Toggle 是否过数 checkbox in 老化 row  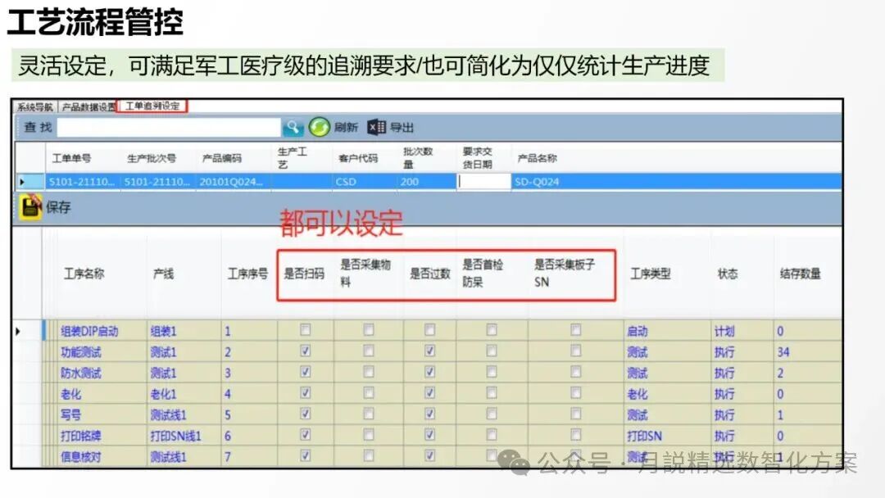tap(429, 393)
